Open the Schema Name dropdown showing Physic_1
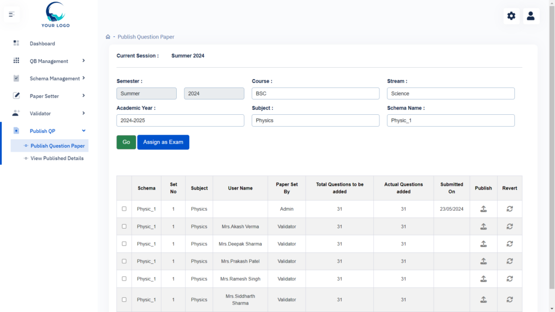The height and width of the screenshot is (312, 555). point(450,120)
